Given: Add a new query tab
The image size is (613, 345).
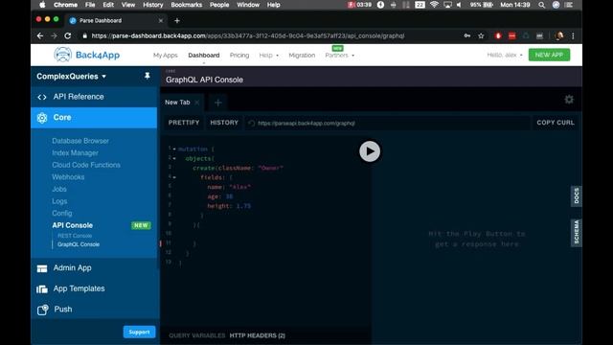Looking at the screenshot, I should (x=218, y=103).
